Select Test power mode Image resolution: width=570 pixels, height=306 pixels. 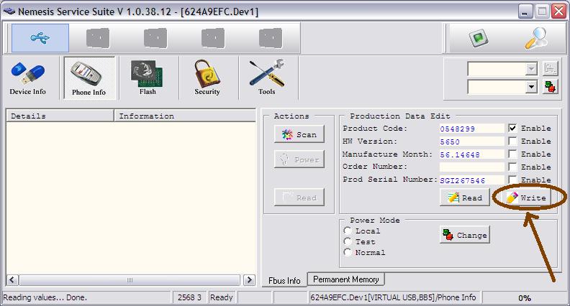pyautogui.click(x=348, y=241)
